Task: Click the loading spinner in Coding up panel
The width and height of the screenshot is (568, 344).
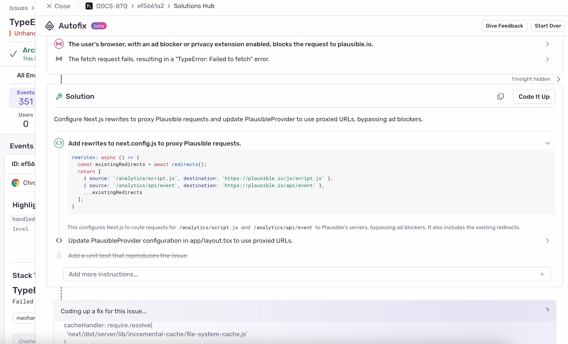Action: [547, 310]
